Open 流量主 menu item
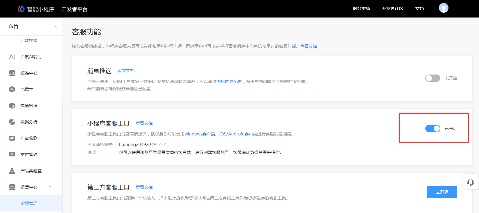This screenshot has height=213, width=479. click(27, 89)
